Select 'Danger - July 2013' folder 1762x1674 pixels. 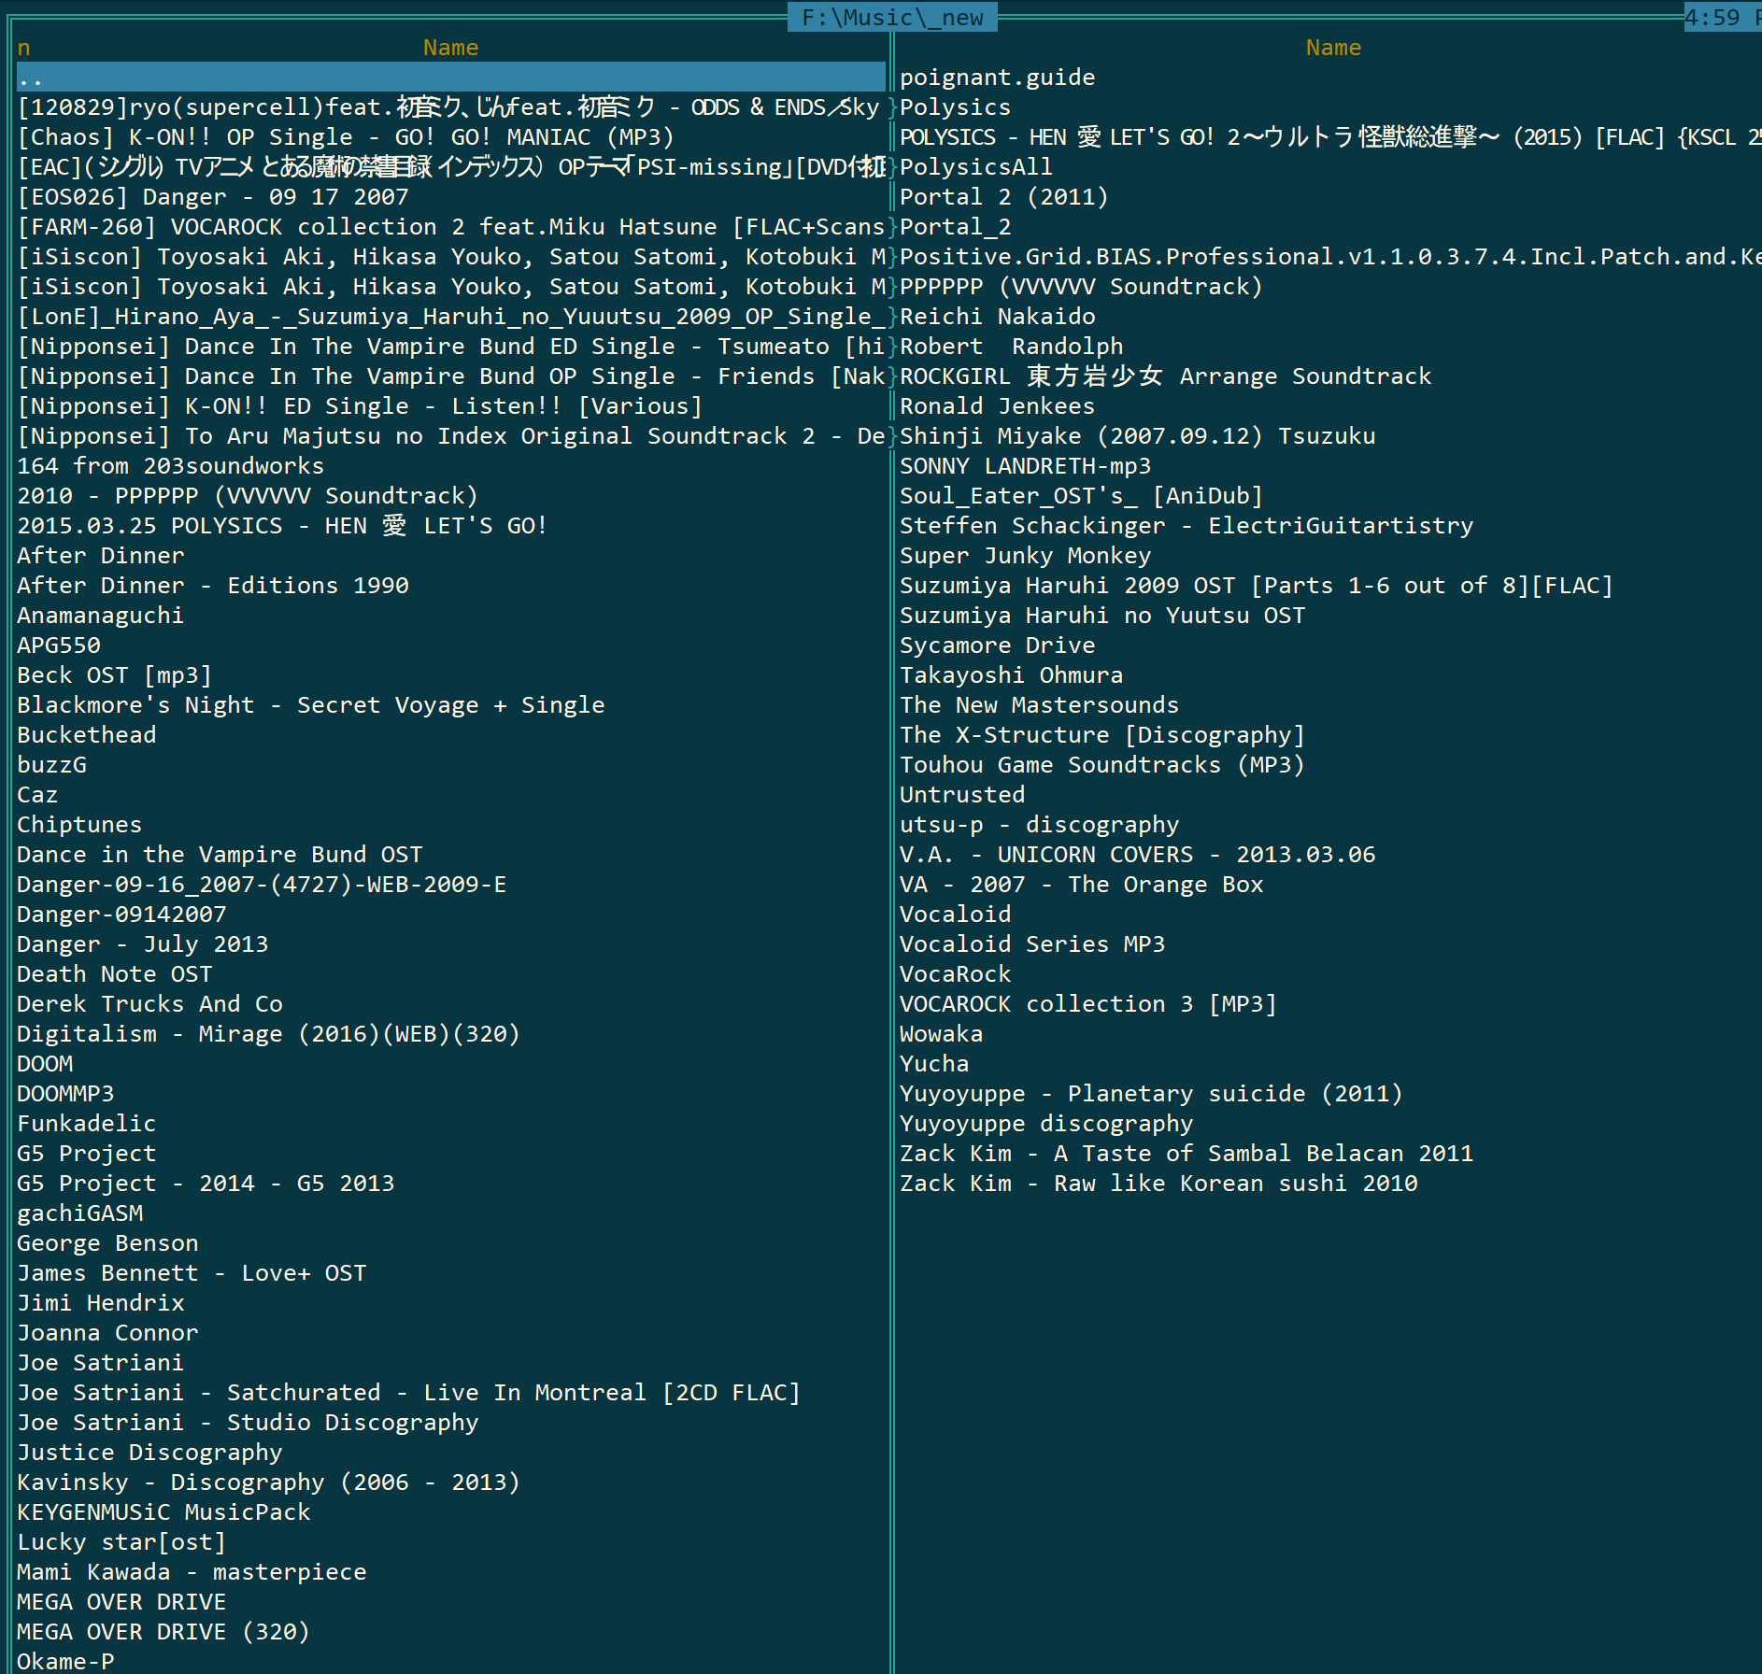[143, 944]
